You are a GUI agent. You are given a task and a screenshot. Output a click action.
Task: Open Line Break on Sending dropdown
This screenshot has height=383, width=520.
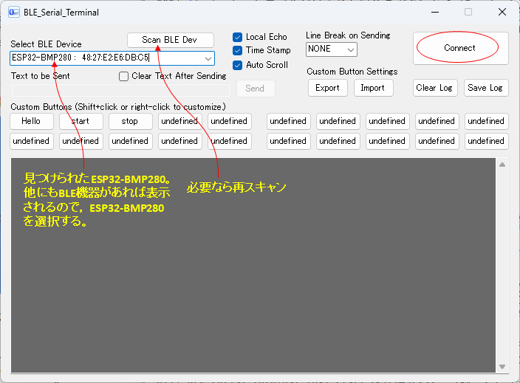[351, 49]
